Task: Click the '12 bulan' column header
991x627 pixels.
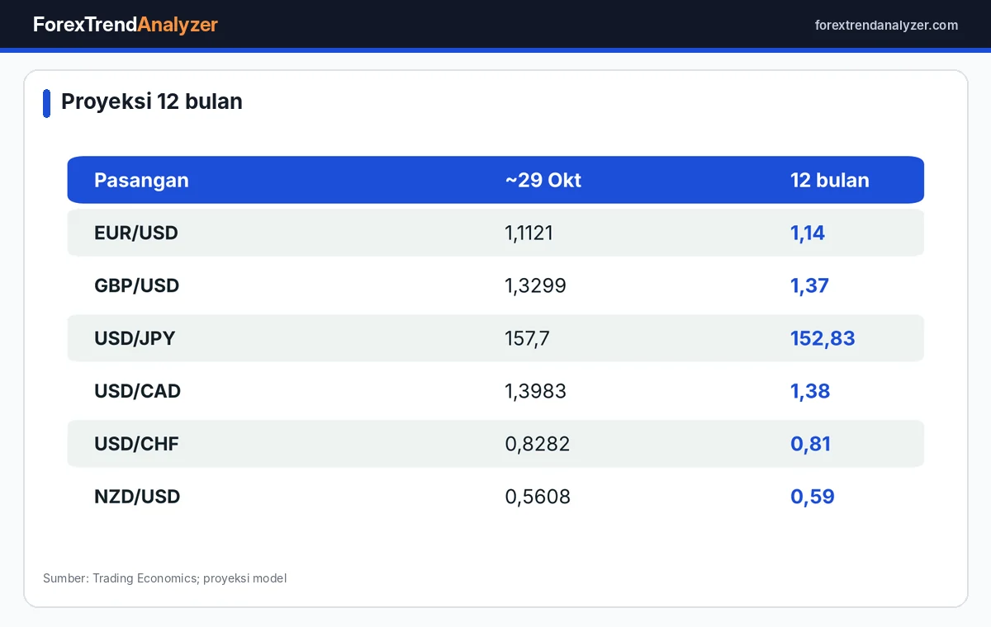Action: 830,180
